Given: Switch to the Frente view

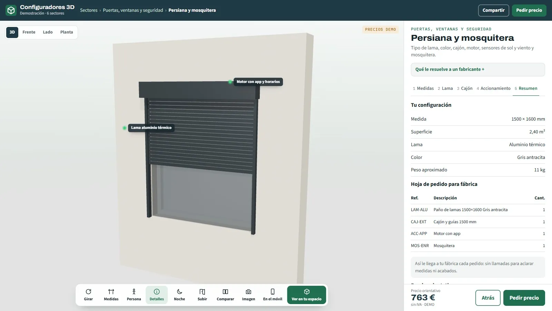Looking at the screenshot, I should pos(29,32).
